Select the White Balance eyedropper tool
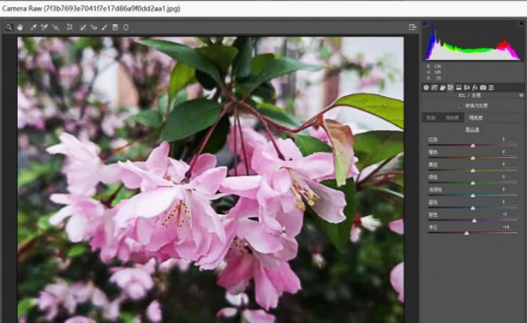This screenshot has width=527, height=323. tap(33, 27)
